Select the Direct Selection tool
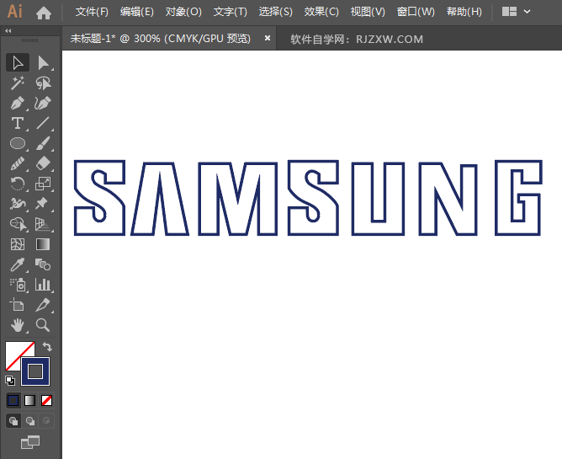 coord(43,63)
